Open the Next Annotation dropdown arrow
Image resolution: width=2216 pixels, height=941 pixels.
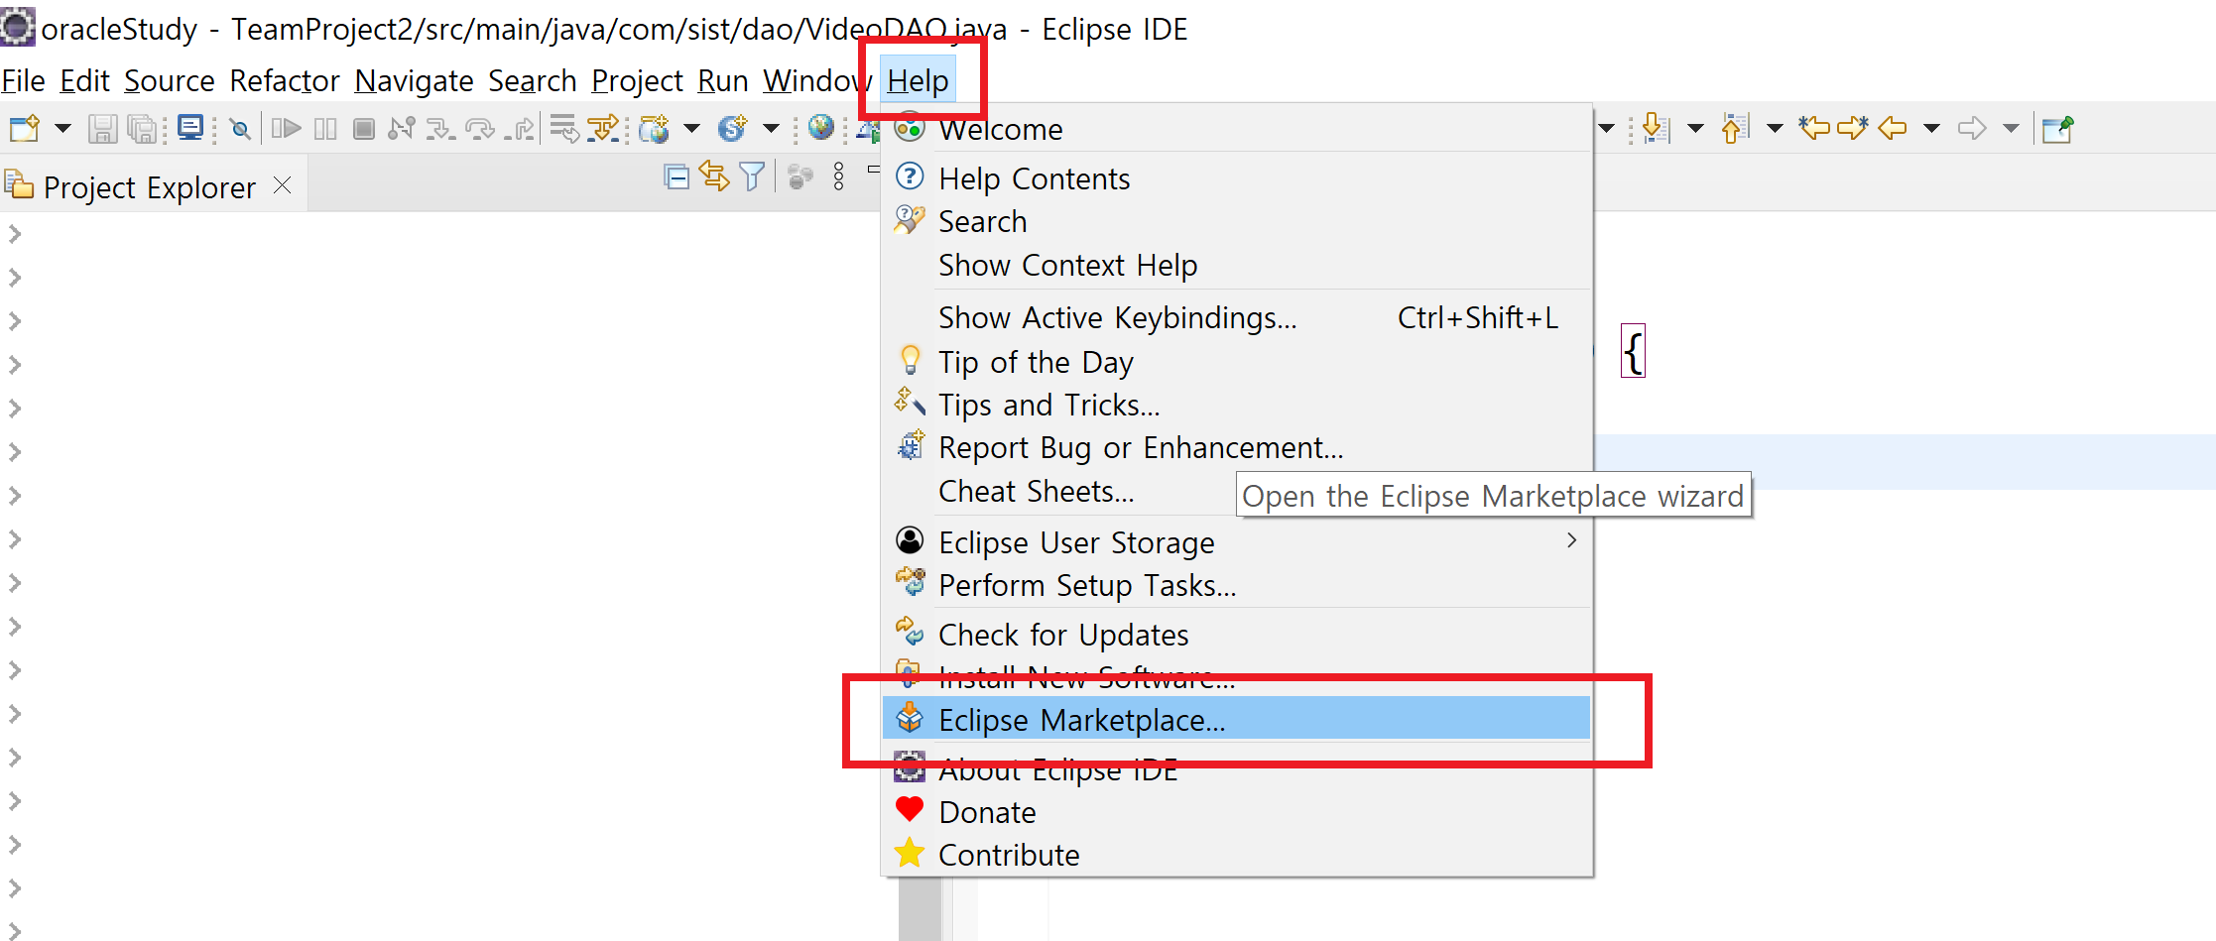point(1695,129)
